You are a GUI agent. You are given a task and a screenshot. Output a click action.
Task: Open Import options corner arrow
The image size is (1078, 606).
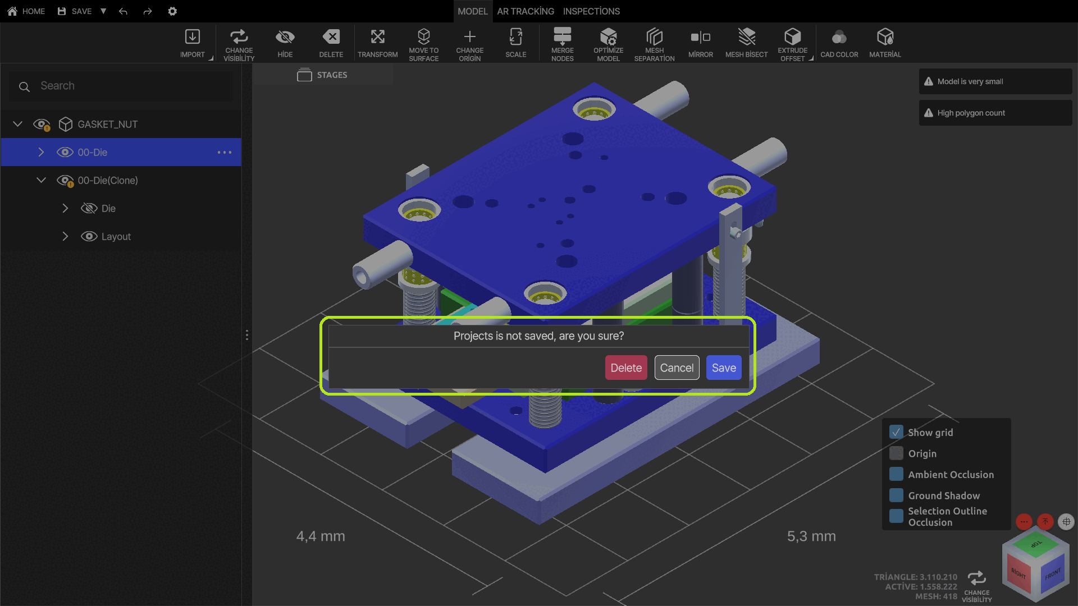pyautogui.click(x=211, y=58)
